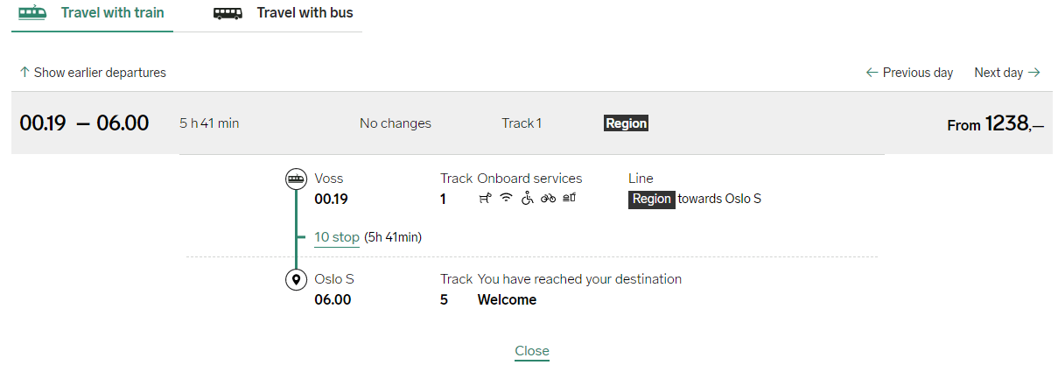This screenshot has height=365, width=1058.
Task: Go to Next day
Action: (x=1006, y=73)
